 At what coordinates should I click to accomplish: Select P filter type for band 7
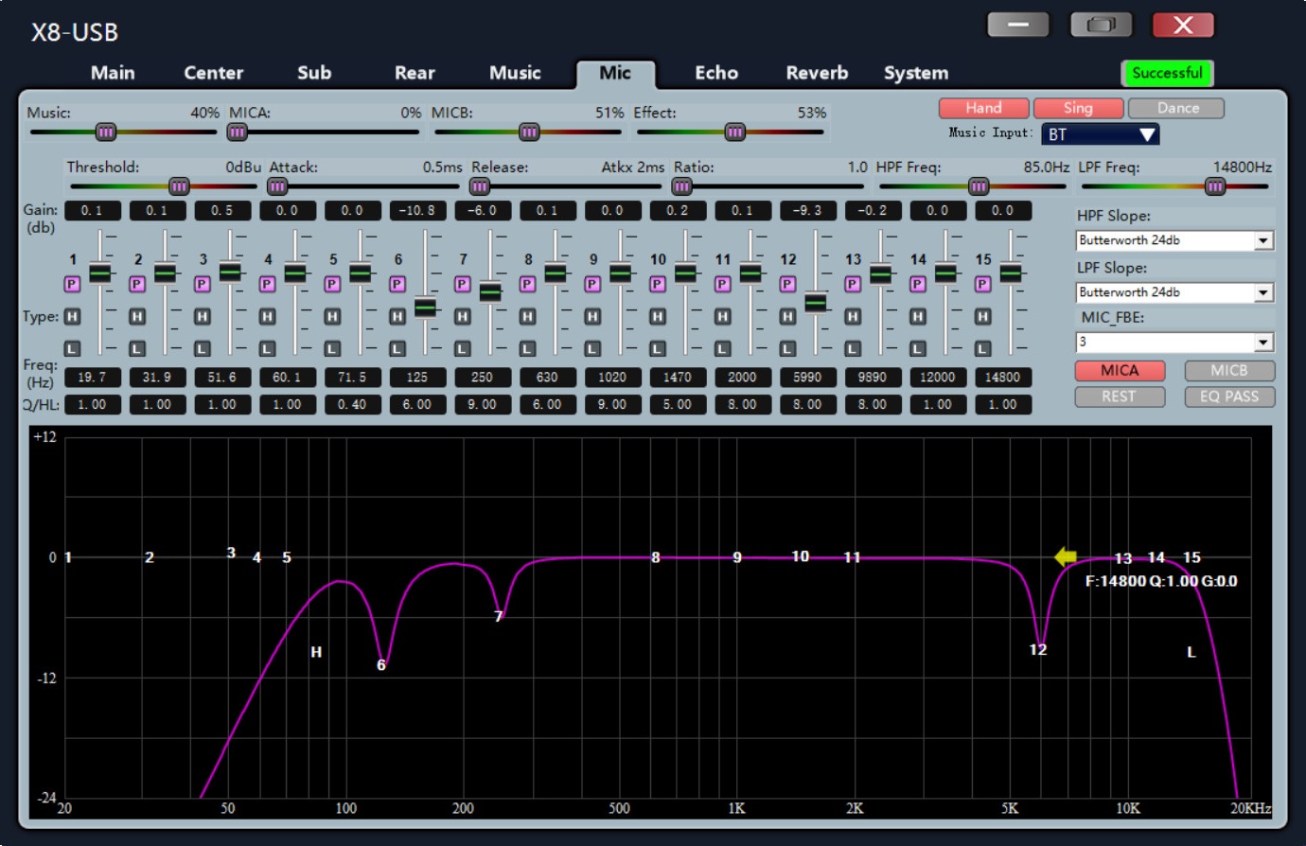pos(463,284)
